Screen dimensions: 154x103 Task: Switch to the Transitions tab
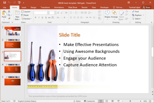click(45, 7)
